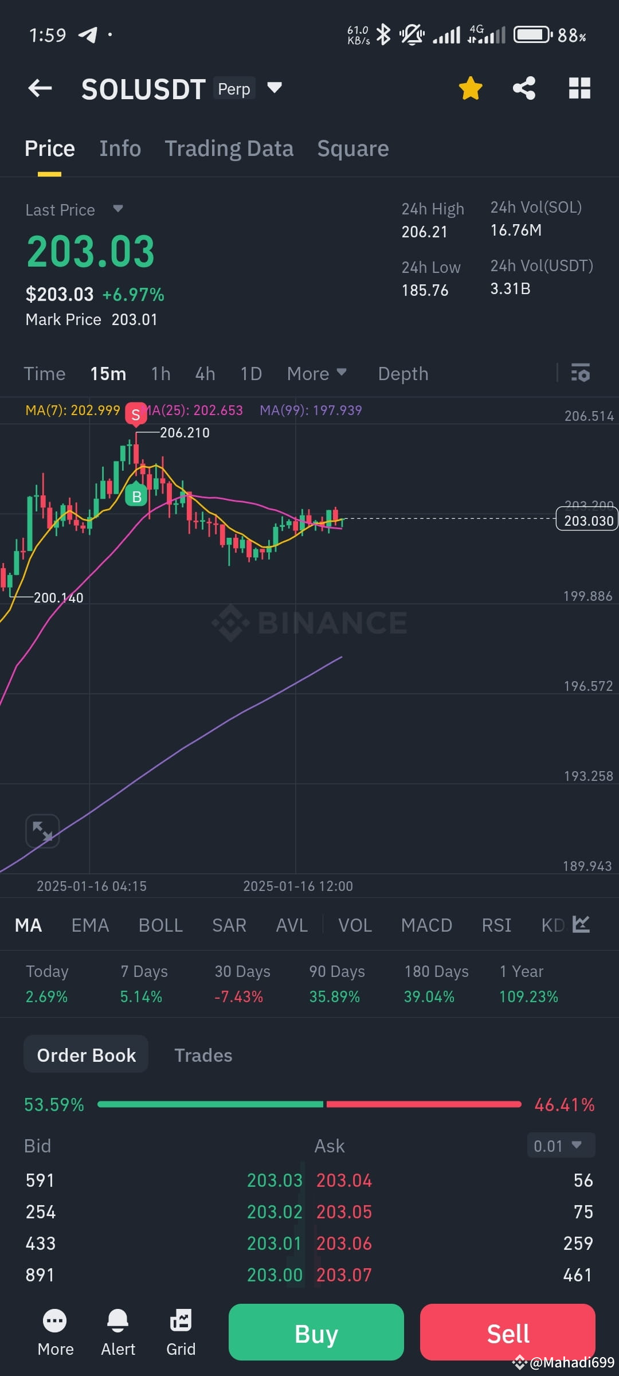The image size is (619, 1376).
Task: Tap ask price 203.05
Action: 344,1211
